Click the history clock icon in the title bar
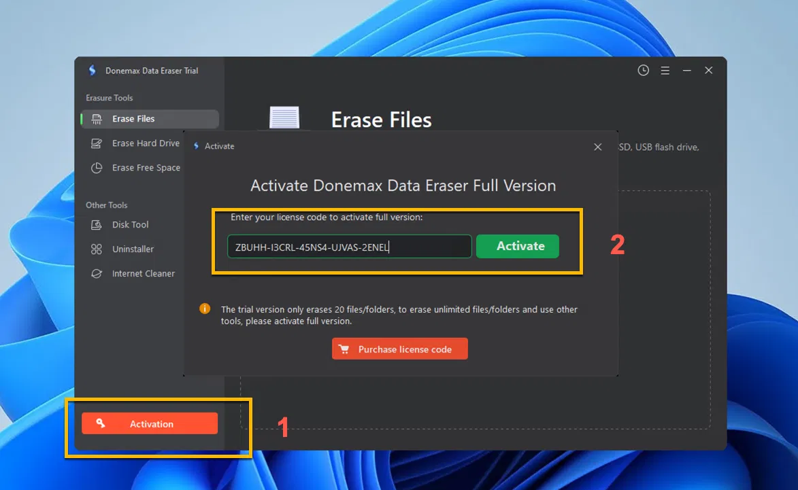The height and width of the screenshot is (490, 798). 643,70
